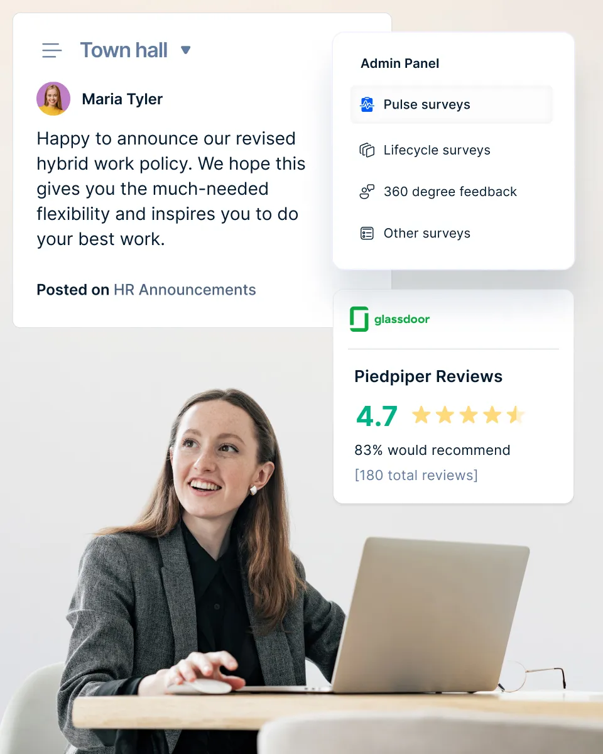Click the Admin Panel heading
Viewport: 603px width, 754px height.
[x=400, y=63]
